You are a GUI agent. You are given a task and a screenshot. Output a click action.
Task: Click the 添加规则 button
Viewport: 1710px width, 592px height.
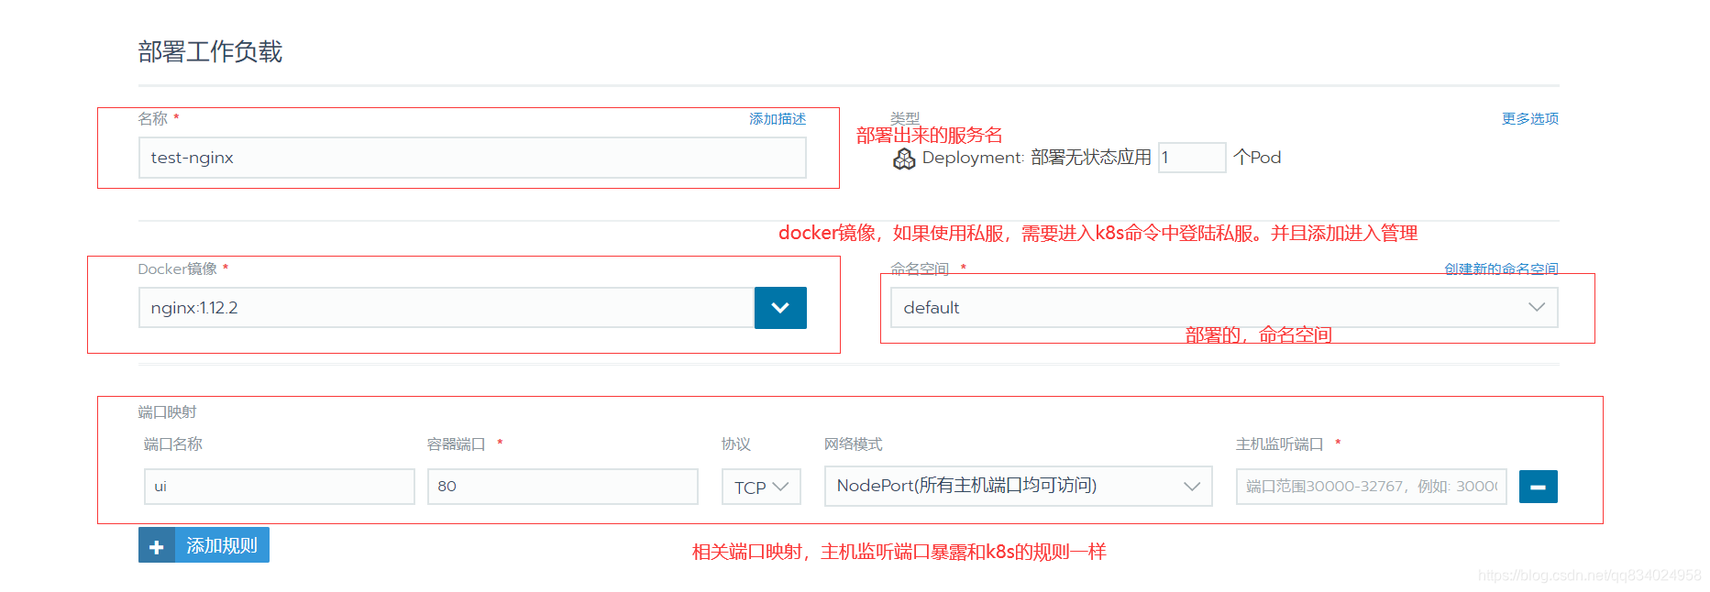(204, 545)
